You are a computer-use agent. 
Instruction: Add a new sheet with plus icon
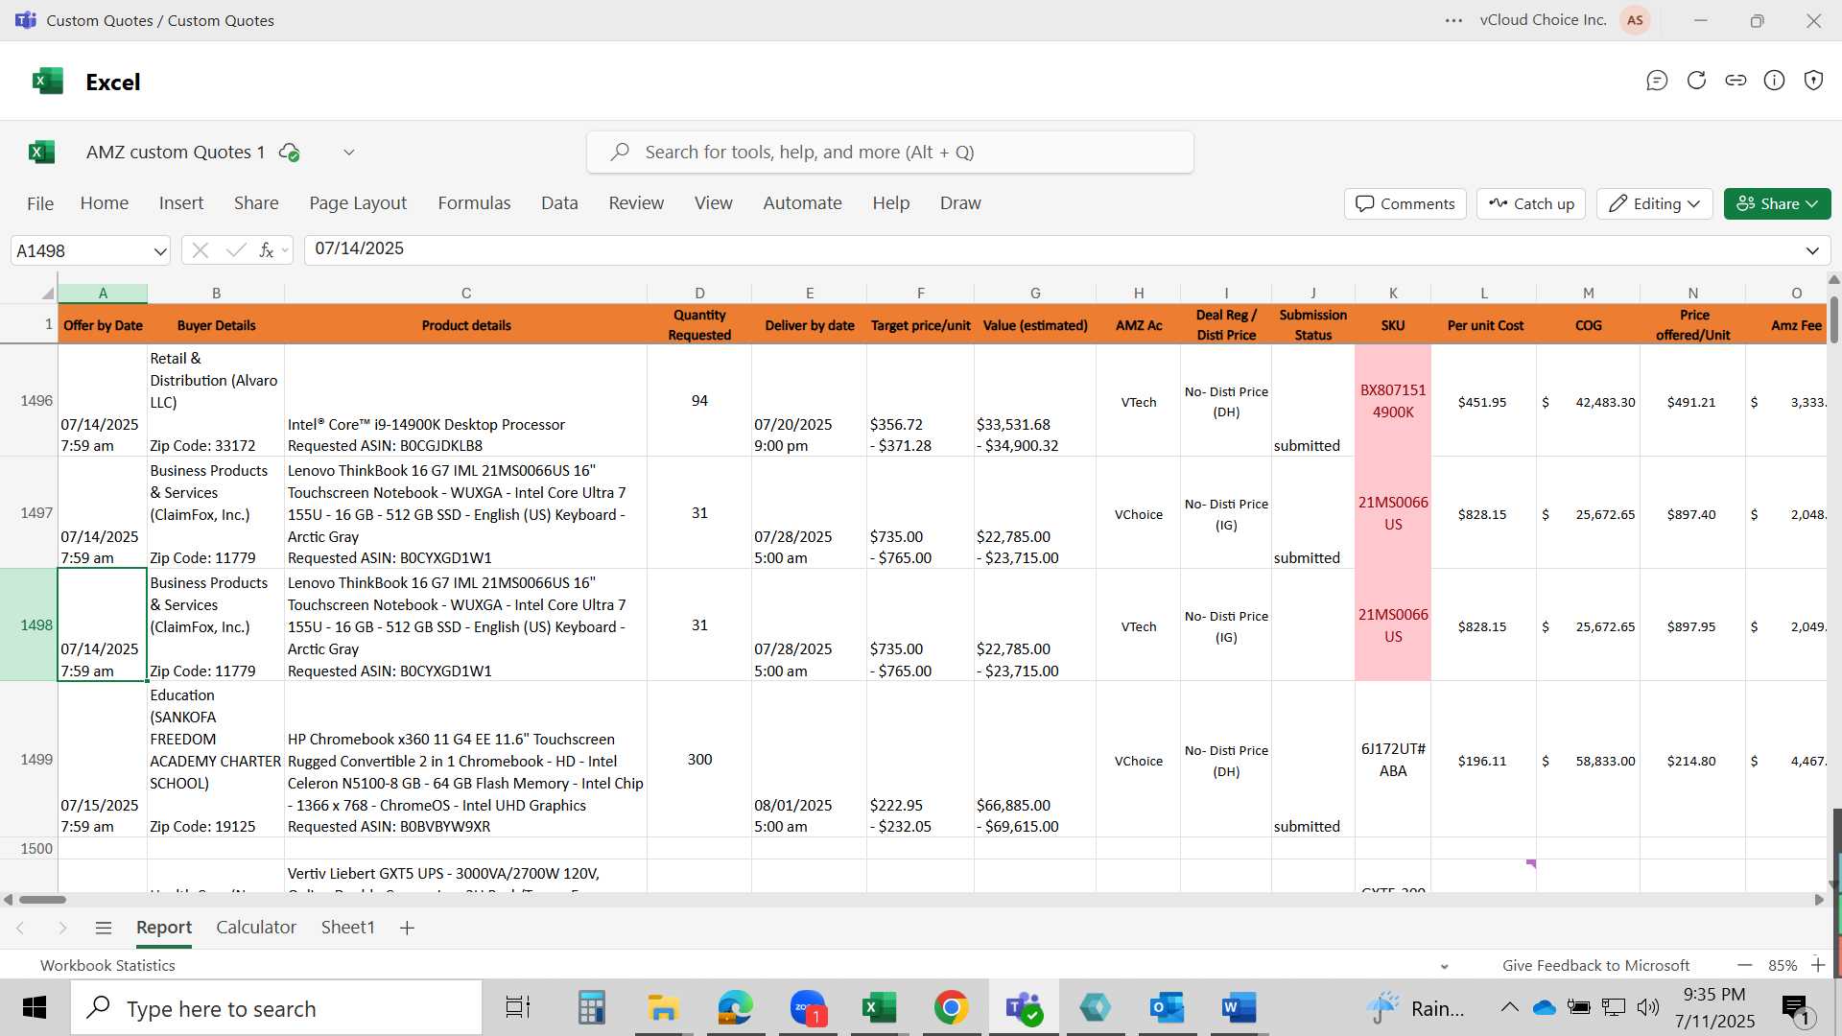coord(407,928)
